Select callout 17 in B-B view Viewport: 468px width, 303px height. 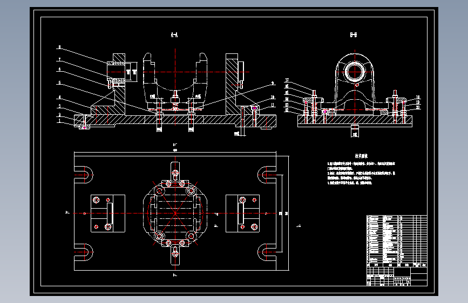click(x=287, y=80)
